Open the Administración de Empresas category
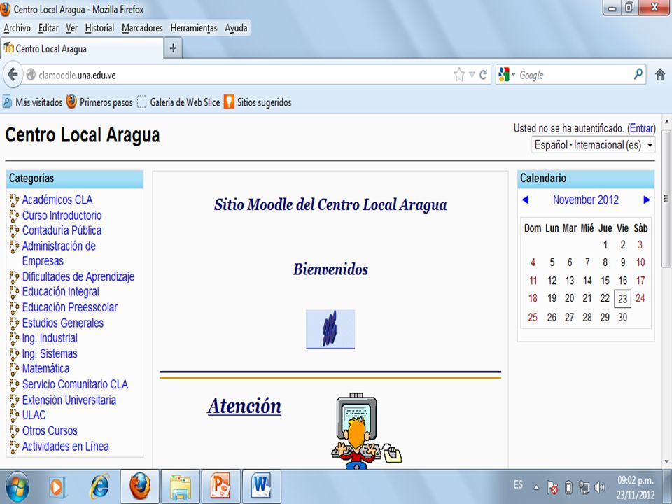Viewport: 672px width, 504px height. [x=59, y=253]
